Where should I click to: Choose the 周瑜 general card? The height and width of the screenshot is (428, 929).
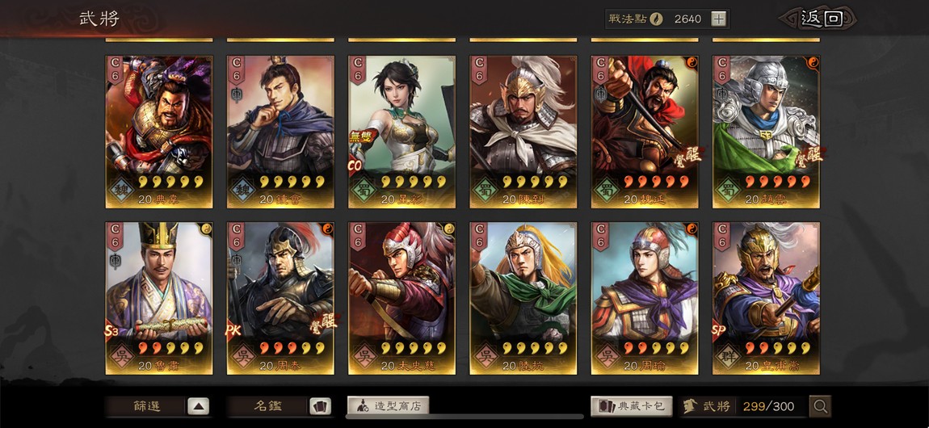tap(645, 298)
